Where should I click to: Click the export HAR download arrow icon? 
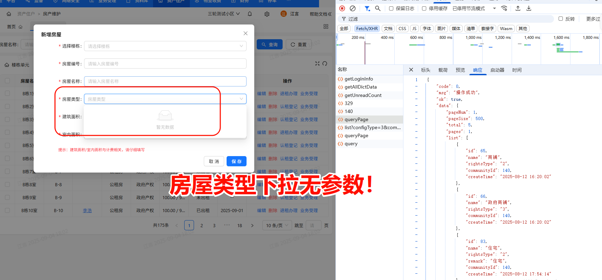pyautogui.click(x=529, y=8)
